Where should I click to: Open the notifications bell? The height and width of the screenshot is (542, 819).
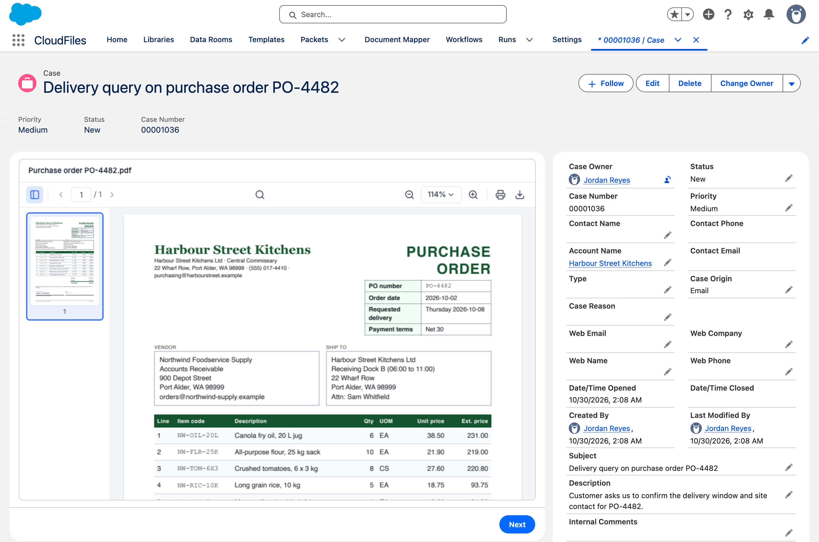pyautogui.click(x=769, y=15)
